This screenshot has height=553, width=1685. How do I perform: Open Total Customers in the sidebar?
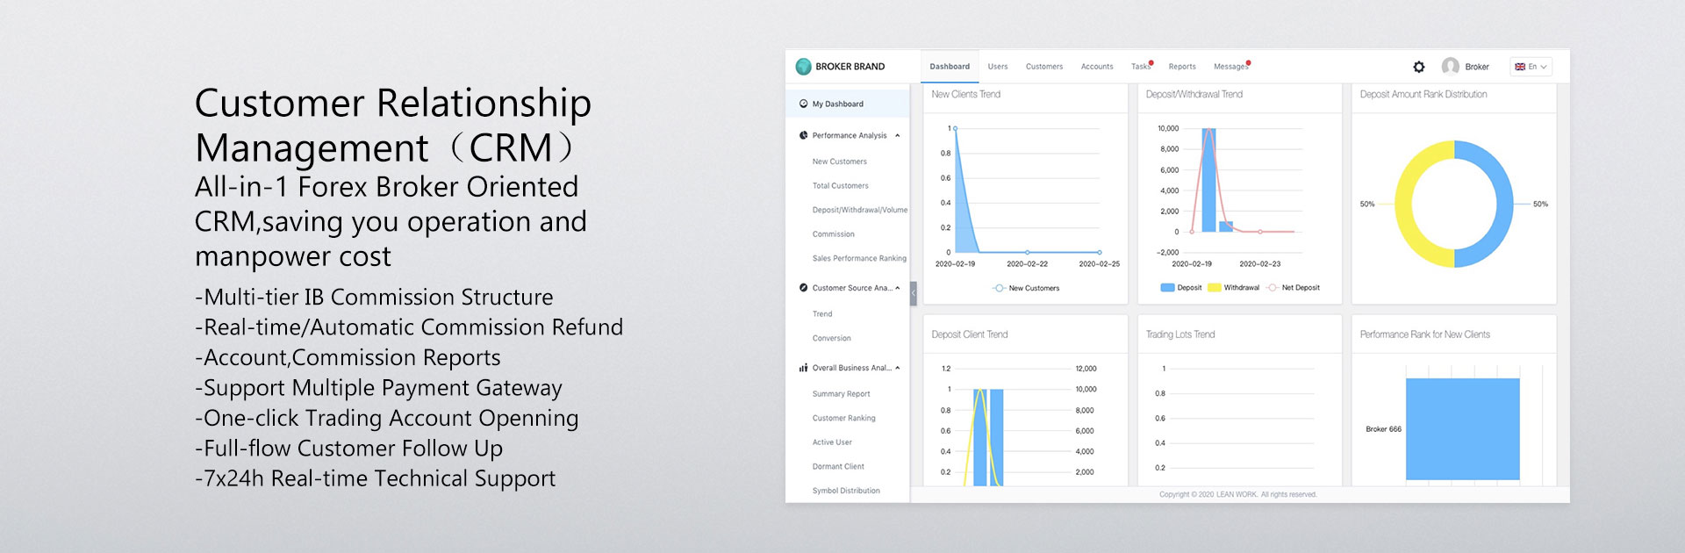(x=841, y=186)
